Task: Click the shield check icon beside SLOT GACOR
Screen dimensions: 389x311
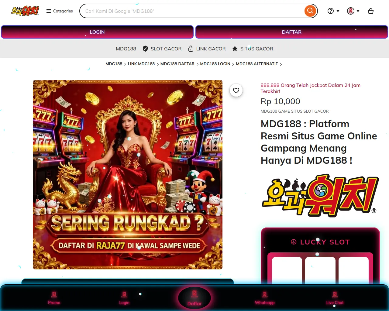Action: pyautogui.click(x=145, y=49)
